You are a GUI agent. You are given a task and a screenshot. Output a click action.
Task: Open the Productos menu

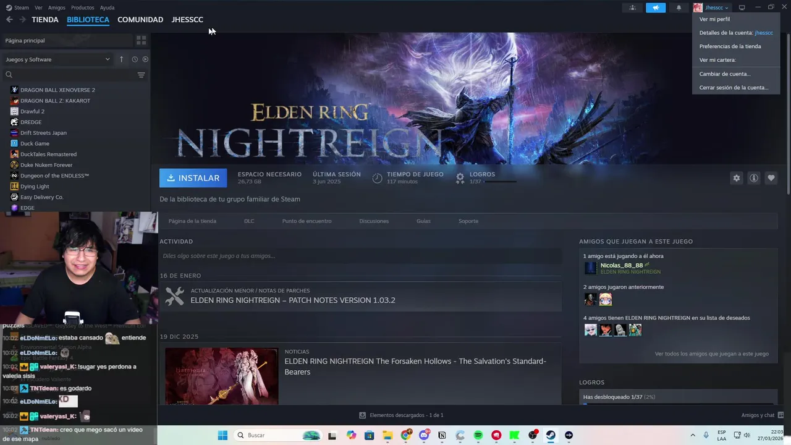(x=83, y=7)
